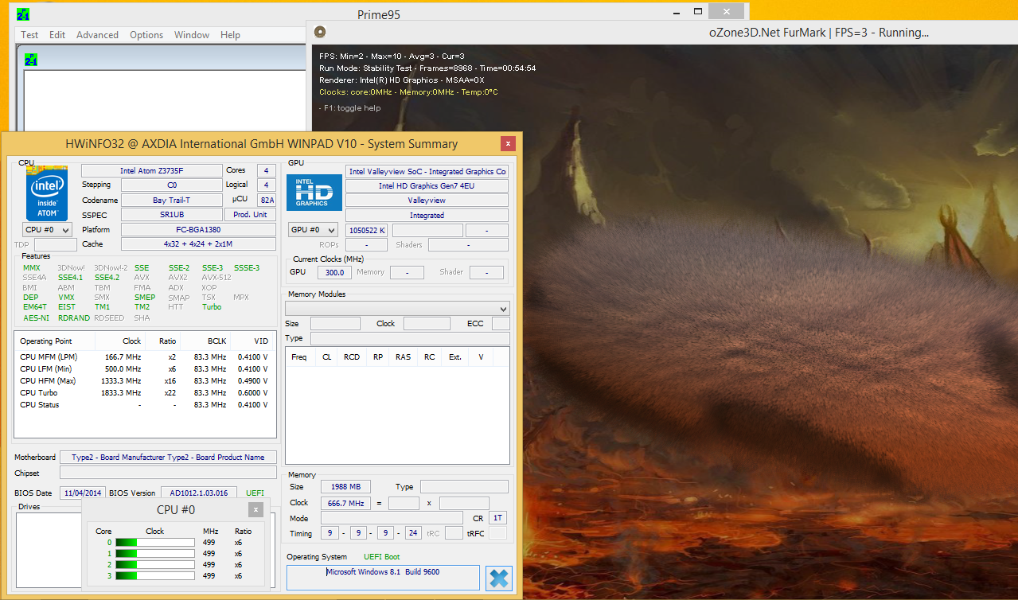Screen dimensions: 1018x600
Task: Click the BCLK column header
Action: pos(205,341)
